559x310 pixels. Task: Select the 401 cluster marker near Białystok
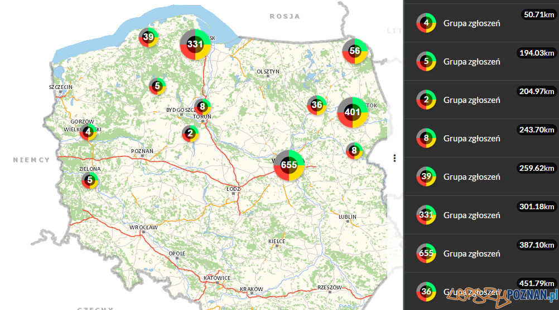[353, 112]
